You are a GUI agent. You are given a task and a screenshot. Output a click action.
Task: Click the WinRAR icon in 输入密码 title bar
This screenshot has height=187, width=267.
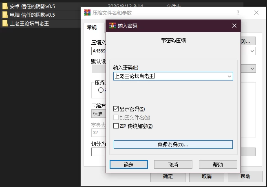coord(113,26)
